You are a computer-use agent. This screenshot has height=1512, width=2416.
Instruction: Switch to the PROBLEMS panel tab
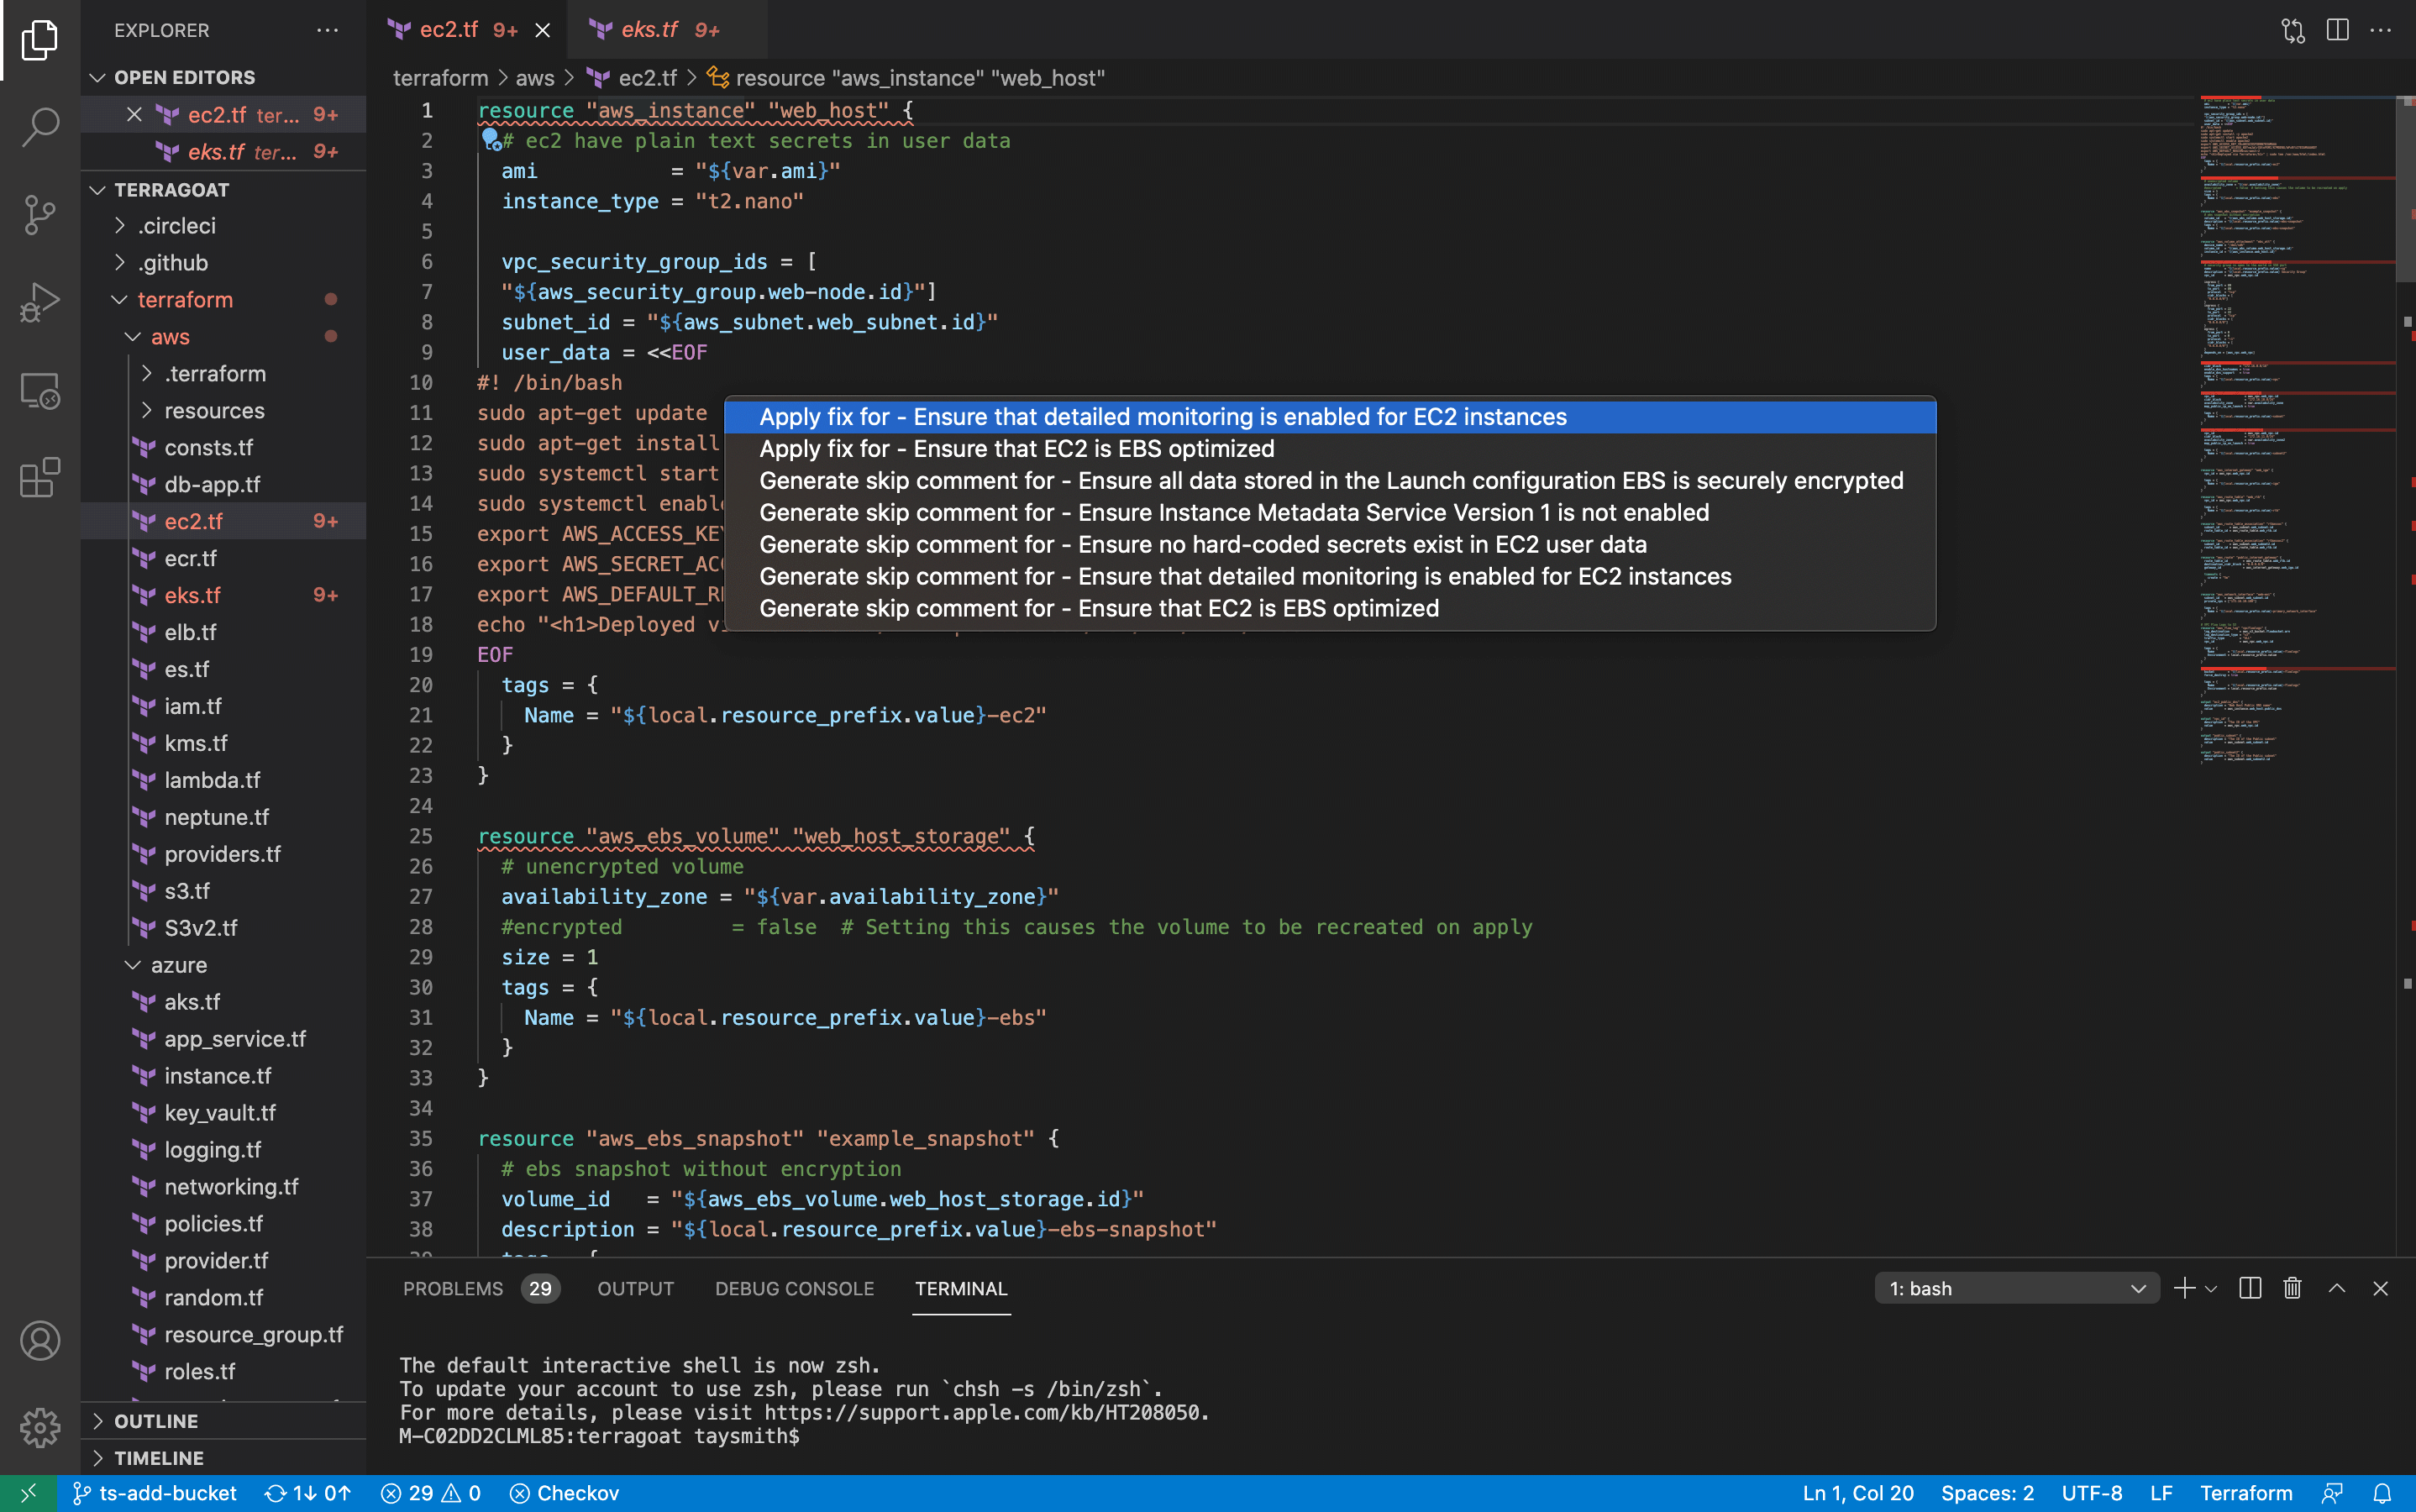453,1288
